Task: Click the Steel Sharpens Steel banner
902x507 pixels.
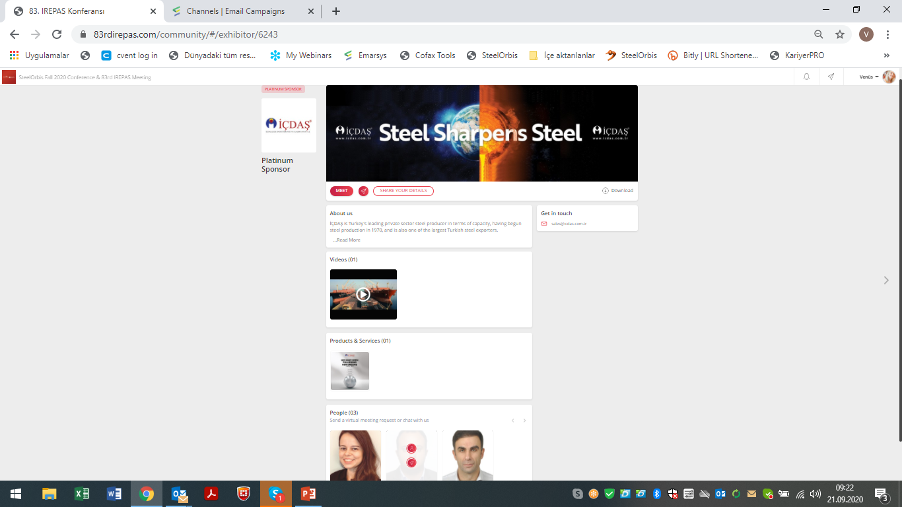Action: [x=482, y=133]
